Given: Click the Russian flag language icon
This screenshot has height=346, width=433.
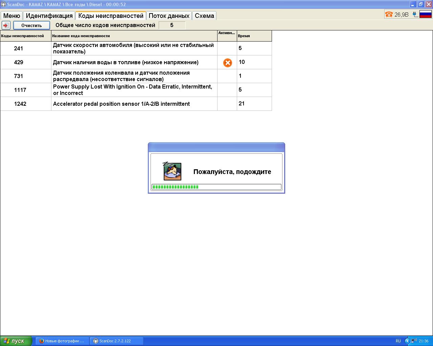Looking at the screenshot, I should pyautogui.click(x=426, y=14).
